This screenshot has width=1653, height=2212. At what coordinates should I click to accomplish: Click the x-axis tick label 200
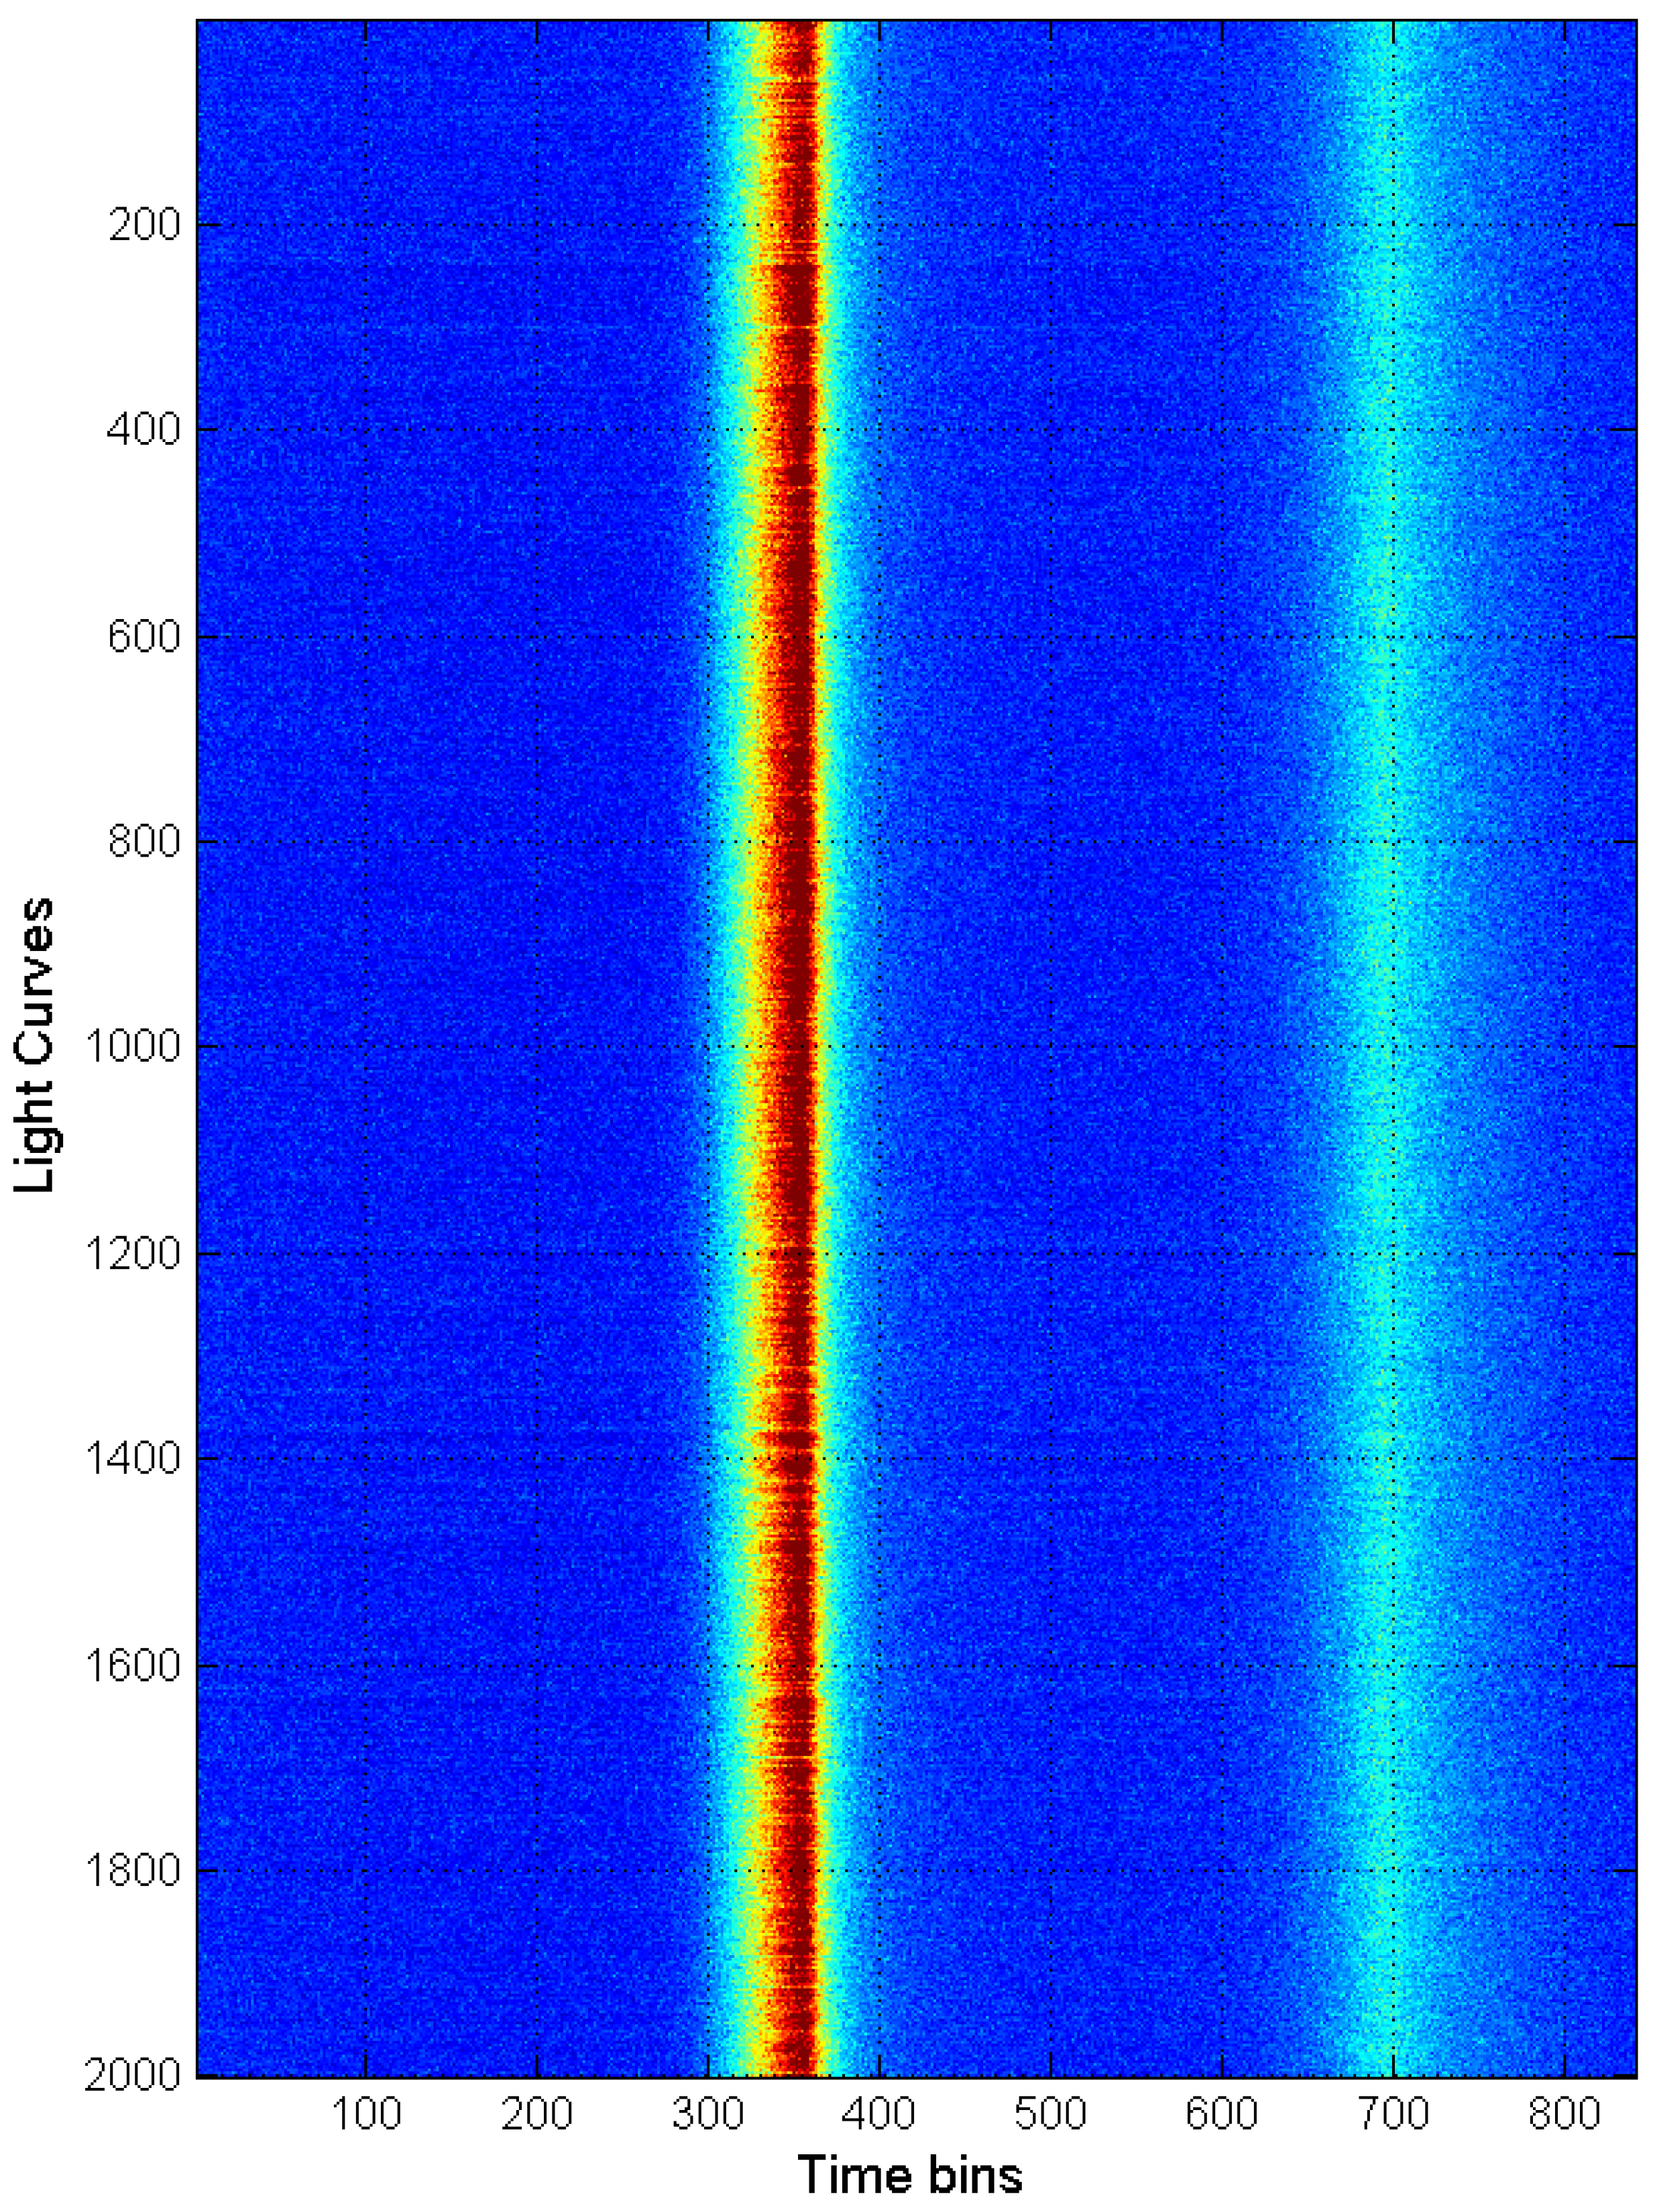tap(537, 2114)
